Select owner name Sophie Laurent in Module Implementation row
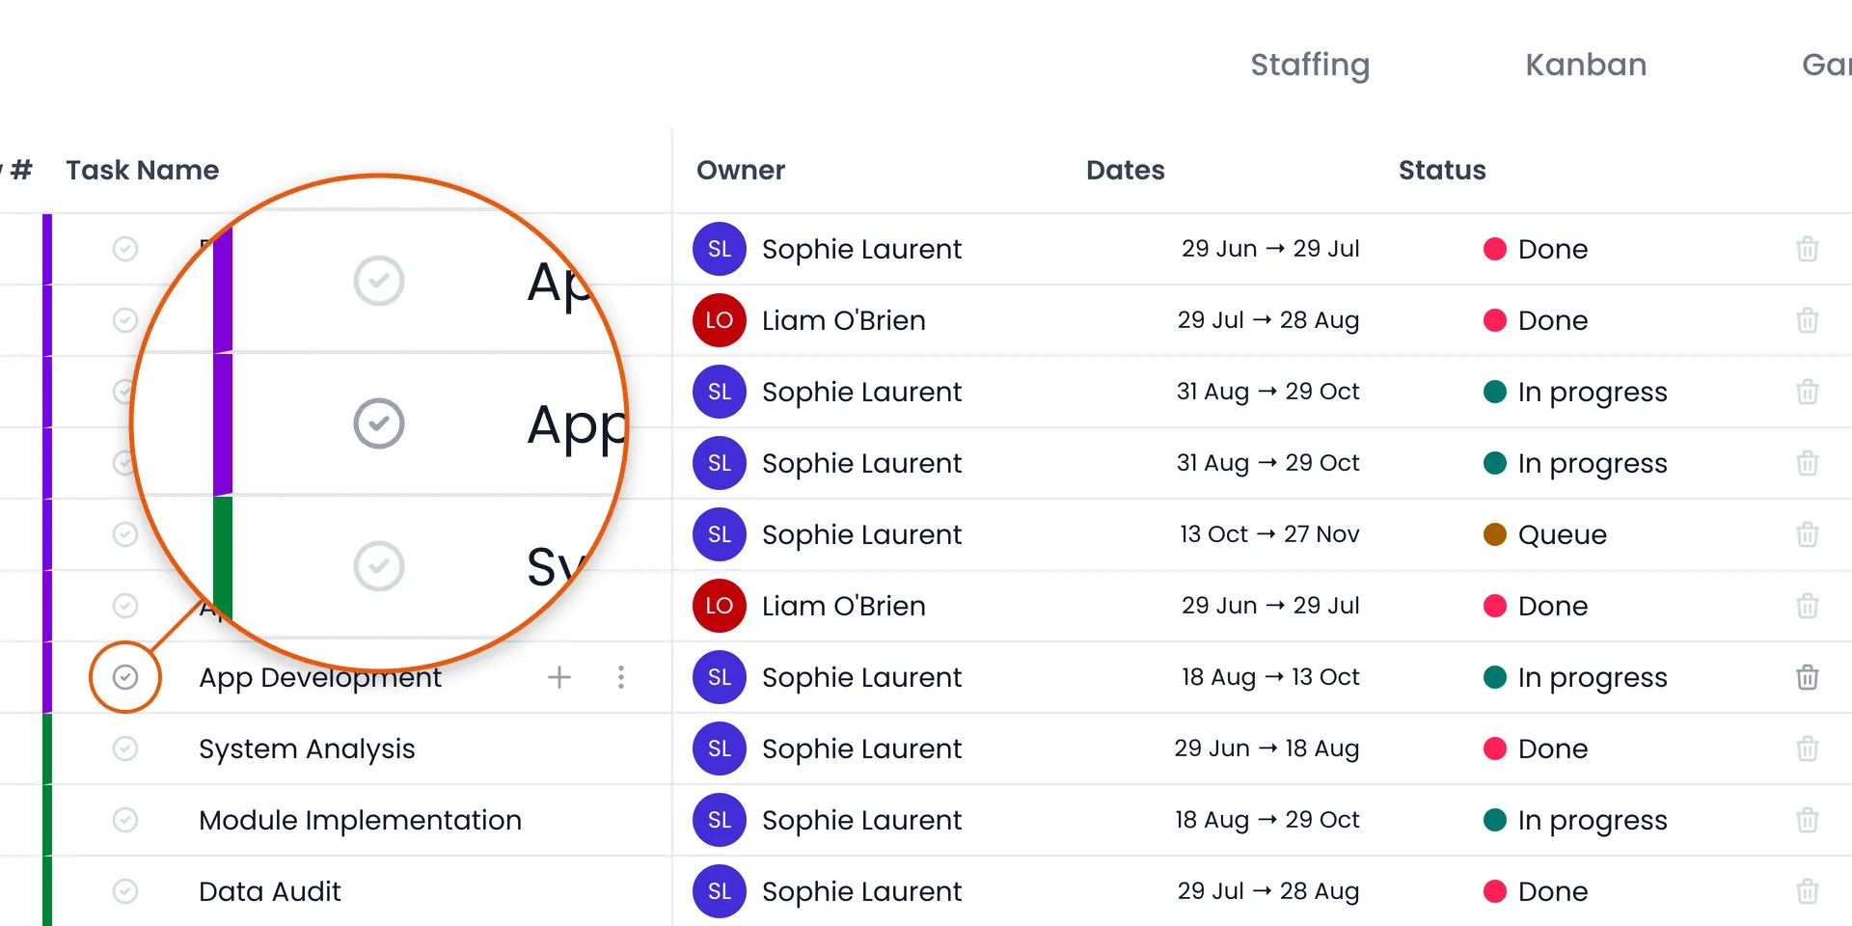 861,820
